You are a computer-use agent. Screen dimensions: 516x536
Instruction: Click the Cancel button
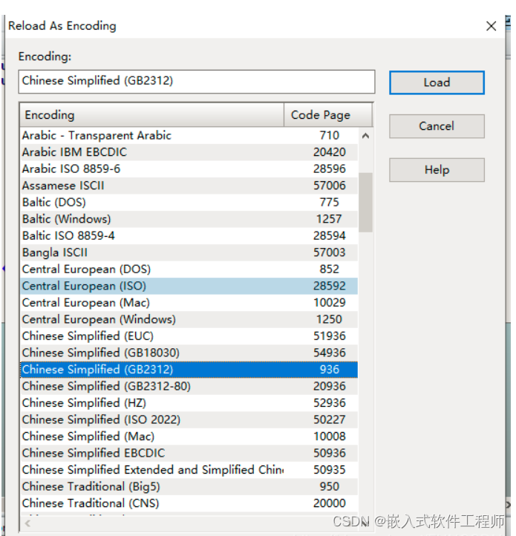click(x=437, y=126)
